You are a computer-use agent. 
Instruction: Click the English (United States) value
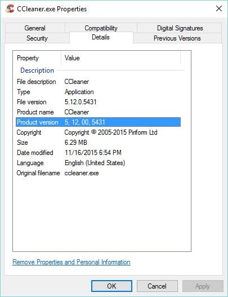(x=95, y=163)
